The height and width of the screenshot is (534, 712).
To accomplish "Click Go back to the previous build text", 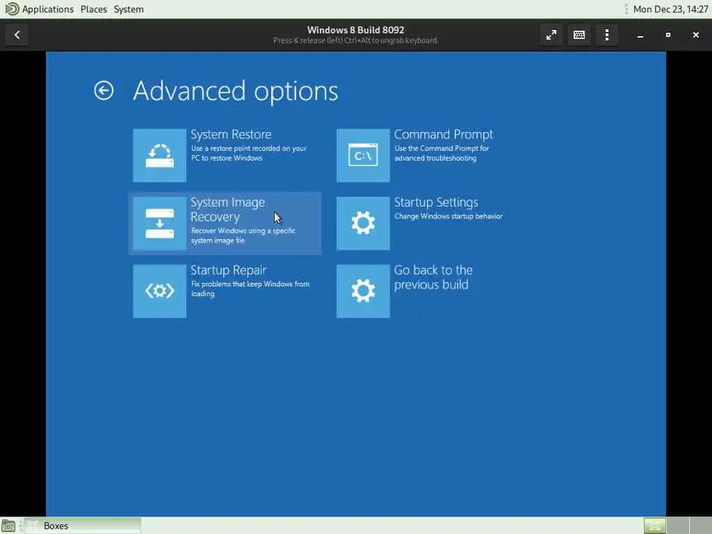I will (433, 277).
